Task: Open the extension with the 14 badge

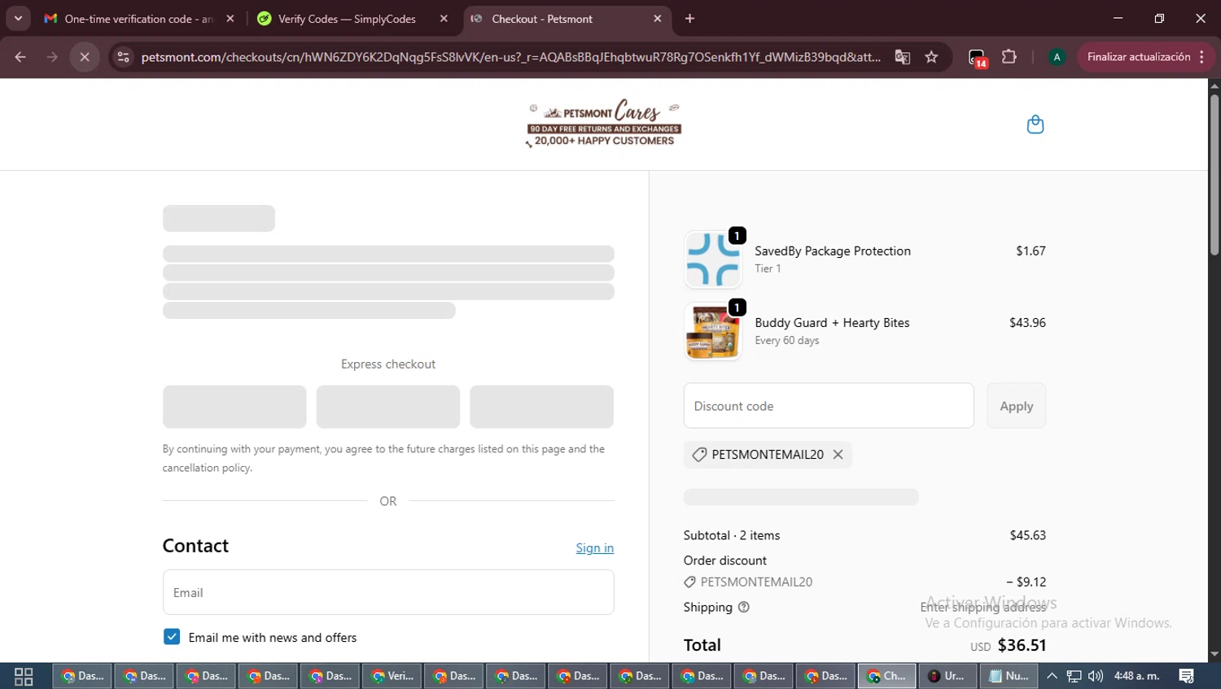Action: pyautogui.click(x=978, y=57)
